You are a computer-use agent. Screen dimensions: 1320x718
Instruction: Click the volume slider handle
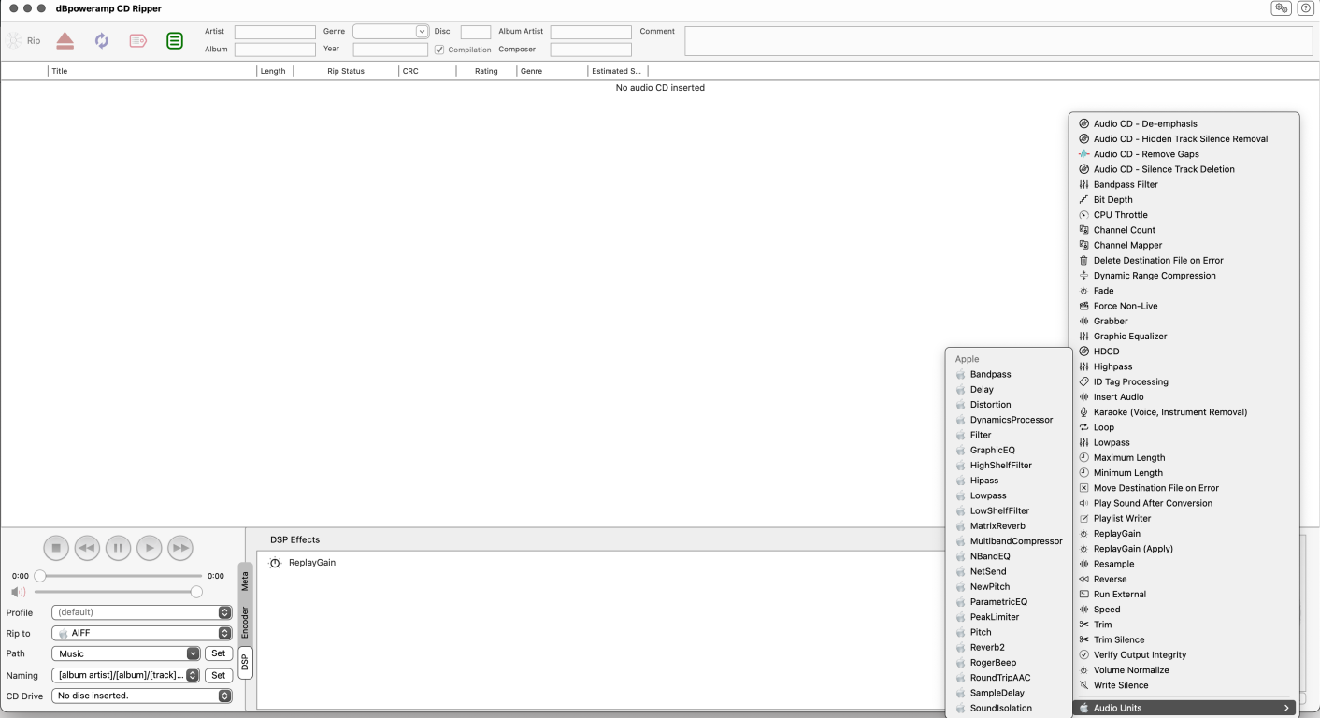point(196,592)
